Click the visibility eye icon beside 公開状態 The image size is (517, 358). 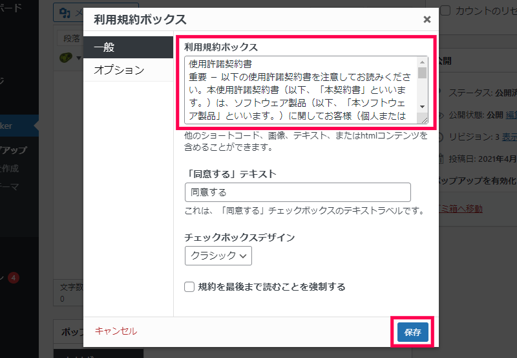(441, 115)
